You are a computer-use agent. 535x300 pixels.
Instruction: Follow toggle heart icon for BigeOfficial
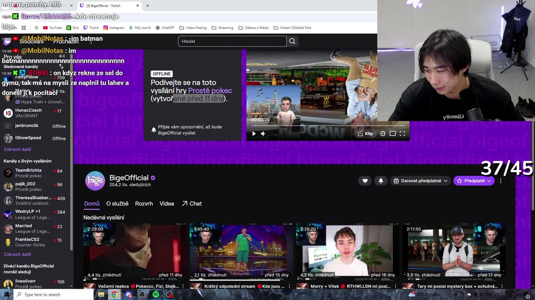pos(365,181)
